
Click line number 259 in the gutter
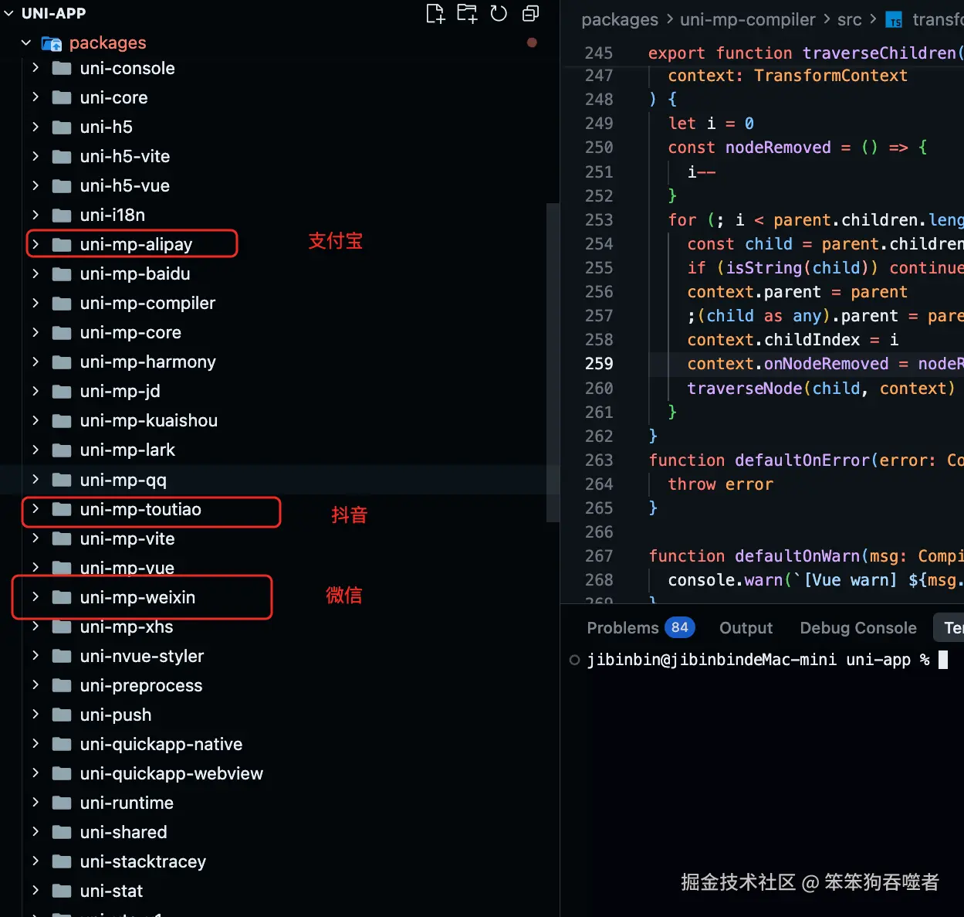click(599, 364)
